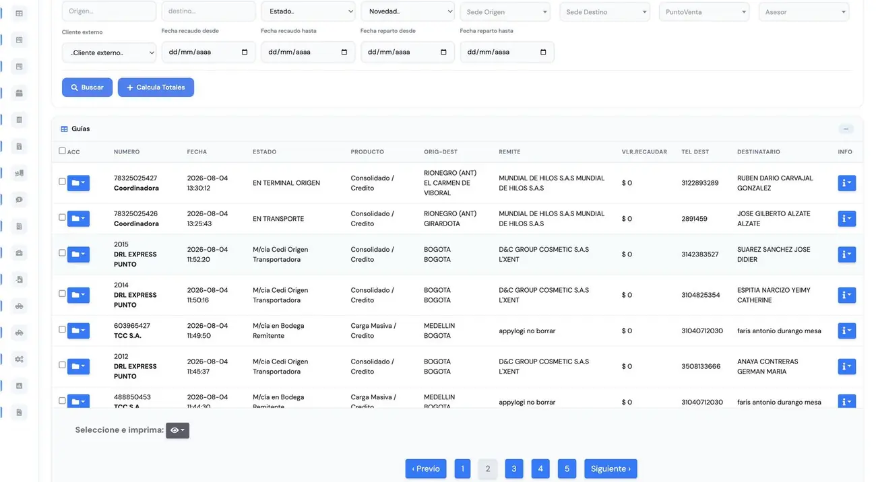Go to page 1 of results
Image resolution: width=876 pixels, height=482 pixels.
coord(462,469)
